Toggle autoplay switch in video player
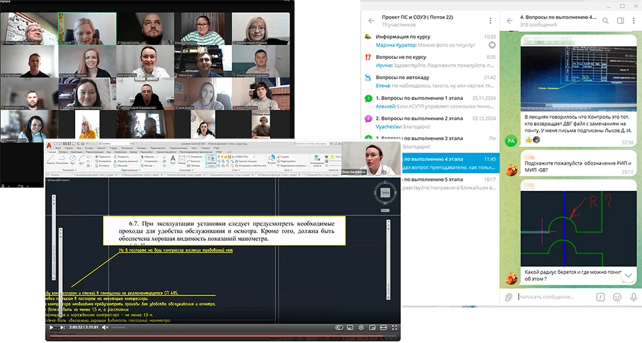The image size is (642, 343). [x=338, y=328]
